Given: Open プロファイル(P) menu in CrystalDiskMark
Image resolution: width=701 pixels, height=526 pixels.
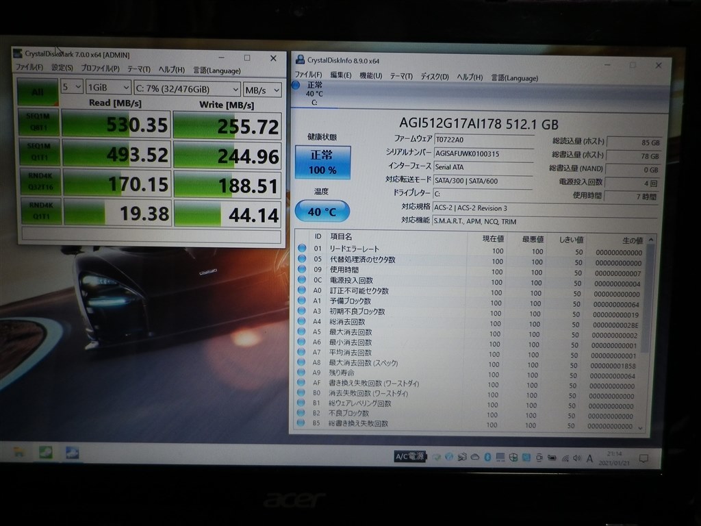Looking at the screenshot, I should pos(100,68).
